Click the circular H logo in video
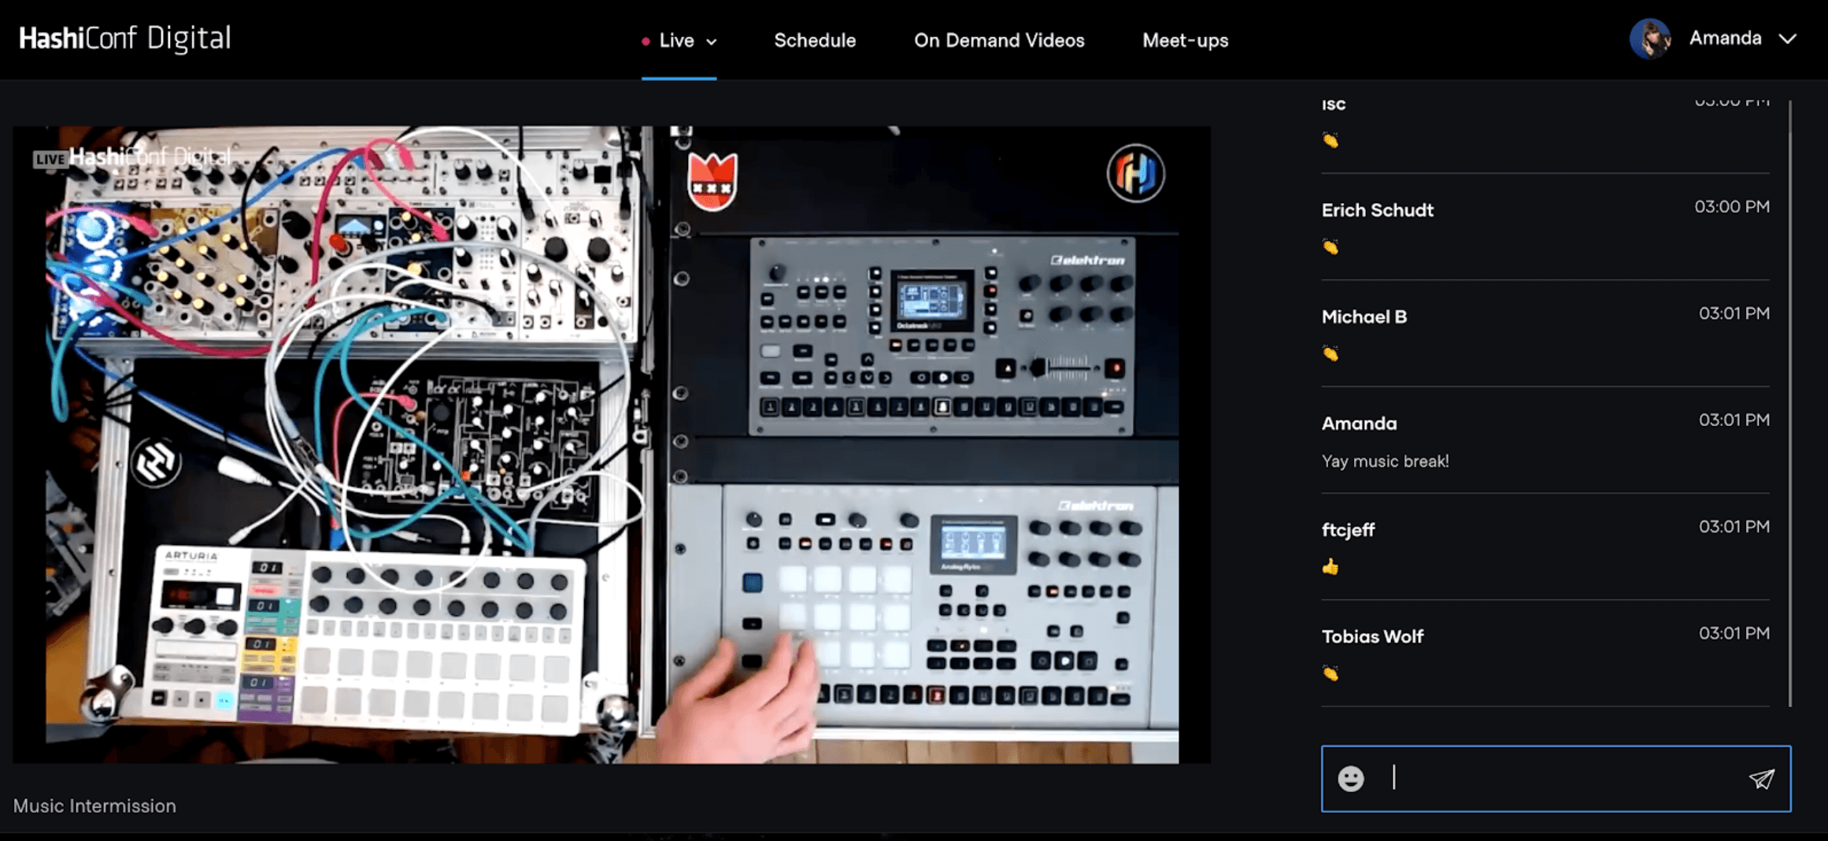This screenshot has width=1828, height=841. [1135, 173]
